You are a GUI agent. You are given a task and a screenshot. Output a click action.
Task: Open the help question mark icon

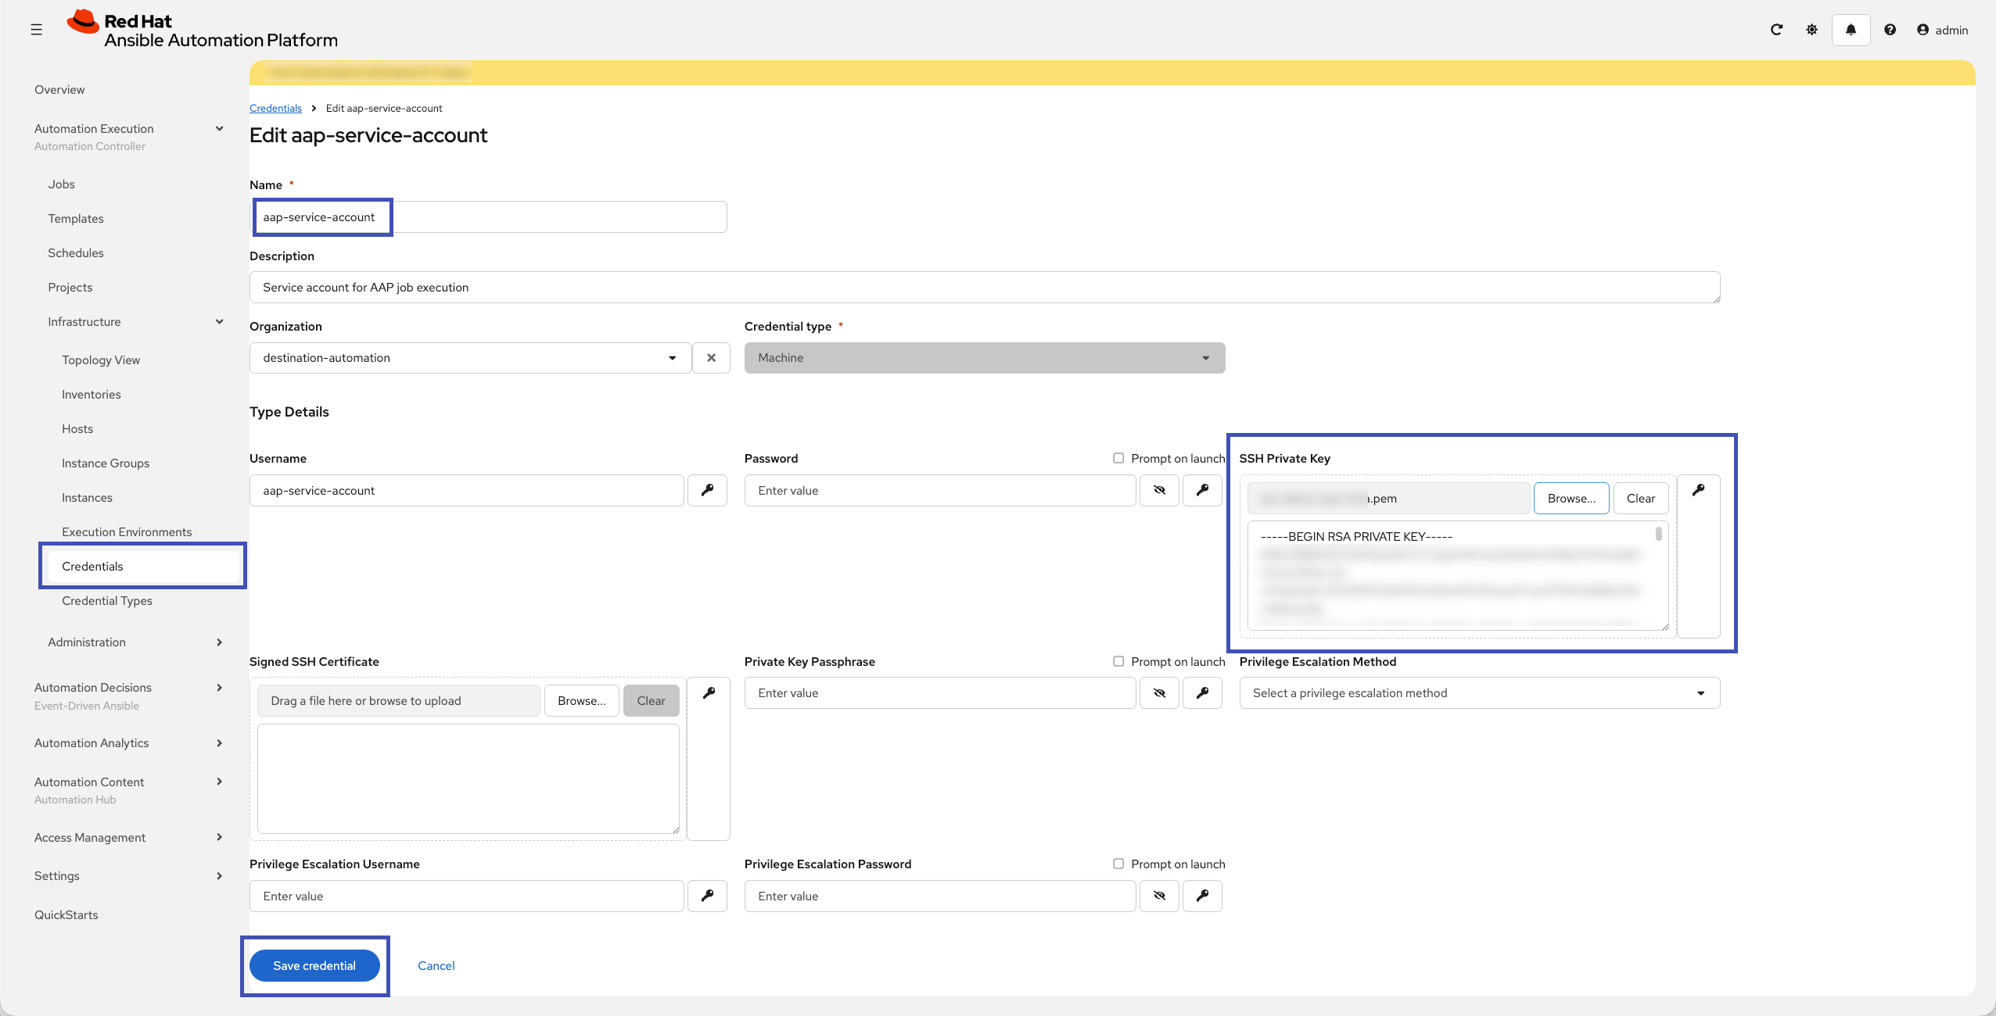[1890, 30]
